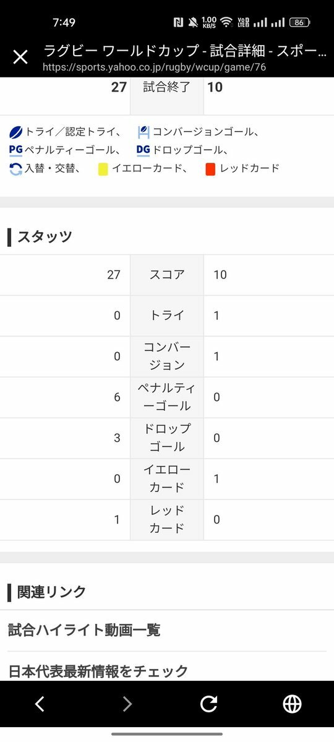Image resolution: width=334 pixels, height=742 pixels.
Task: Open in browser using globe icon
Action: pos(292,704)
